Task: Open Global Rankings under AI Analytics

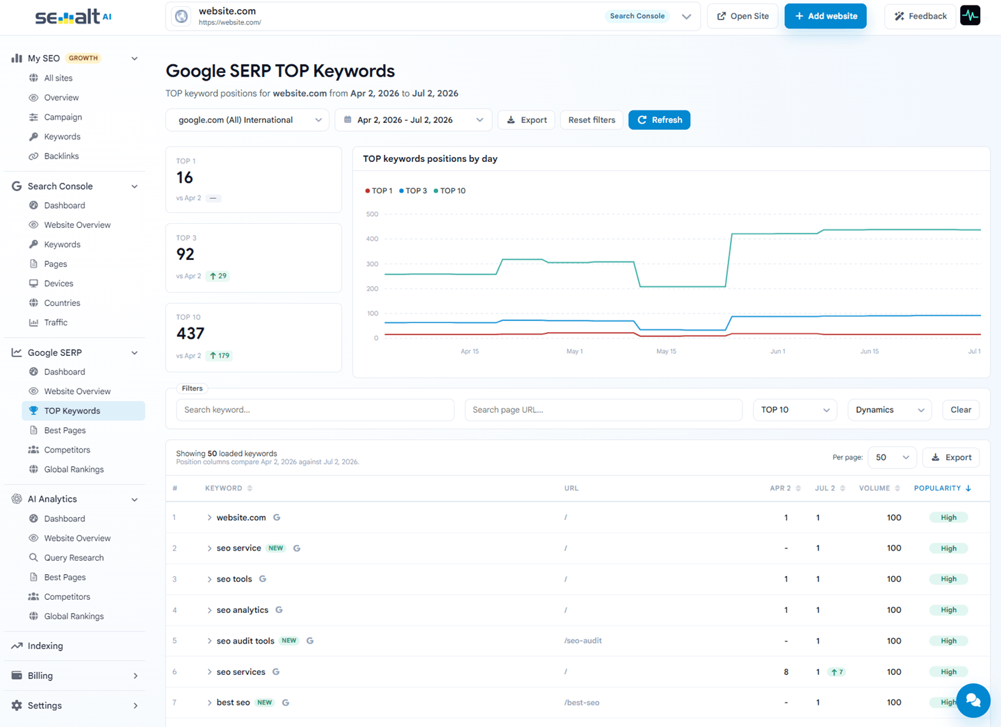Action: [74, 616]
